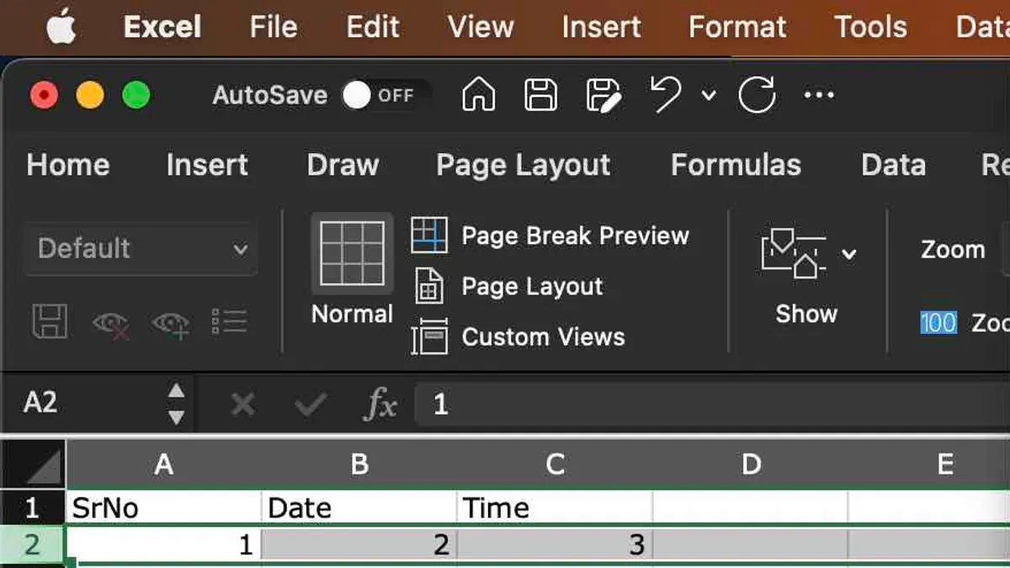This screenshot has width=1010, height=568.
Task: Click the Cancel X in formula bar
Action: [x=242, y=406]
